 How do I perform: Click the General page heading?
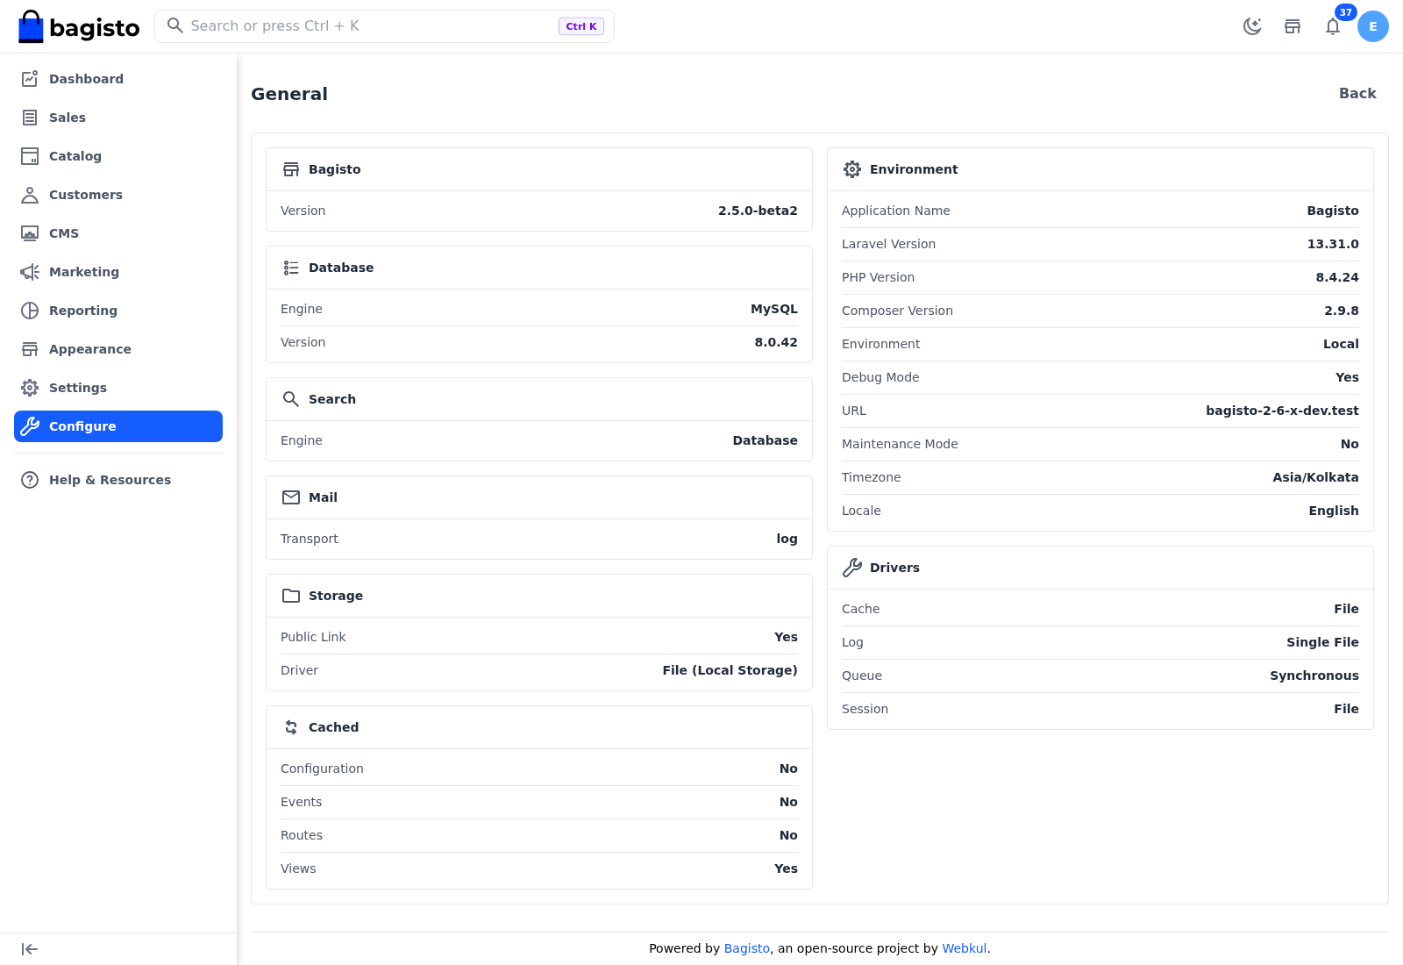click(289, 94)
